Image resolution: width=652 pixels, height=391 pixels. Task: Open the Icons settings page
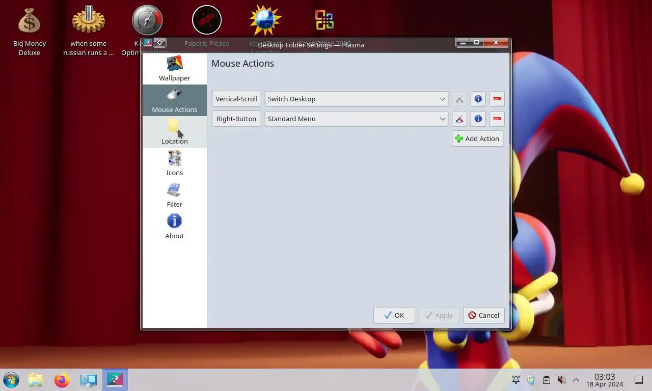[174, 163]
